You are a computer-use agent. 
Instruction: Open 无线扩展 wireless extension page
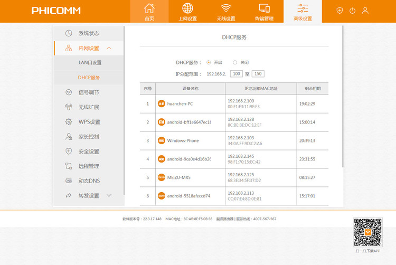[88, 107]
